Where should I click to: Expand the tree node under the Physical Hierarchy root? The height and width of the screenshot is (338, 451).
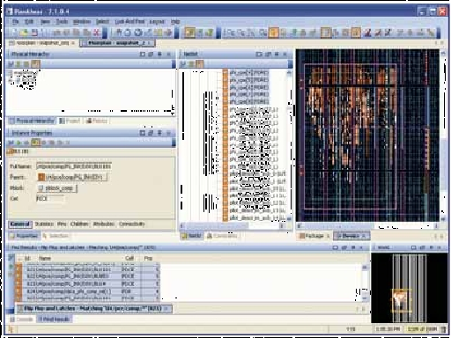coord(11,80)
